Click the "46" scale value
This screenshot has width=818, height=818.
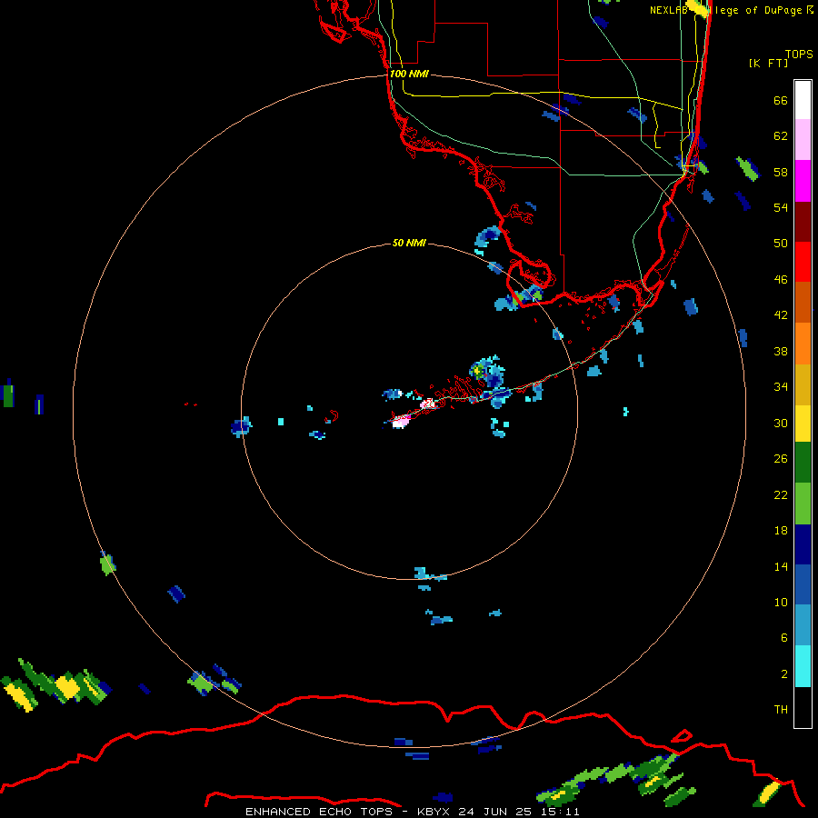[781, 280]
